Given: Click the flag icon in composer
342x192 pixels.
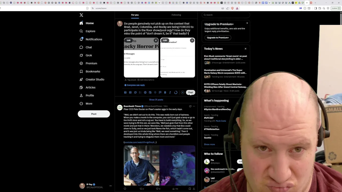Looking at the screenshot, I should [160, 93].
